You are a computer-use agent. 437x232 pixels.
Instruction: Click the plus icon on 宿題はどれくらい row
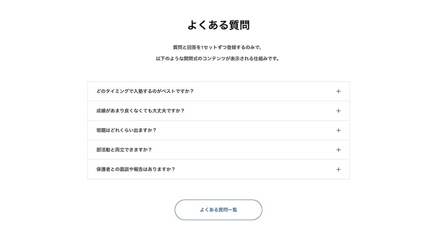(338, 130)
